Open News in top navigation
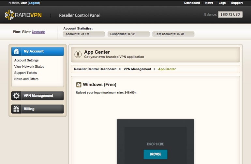 point(209,3)
